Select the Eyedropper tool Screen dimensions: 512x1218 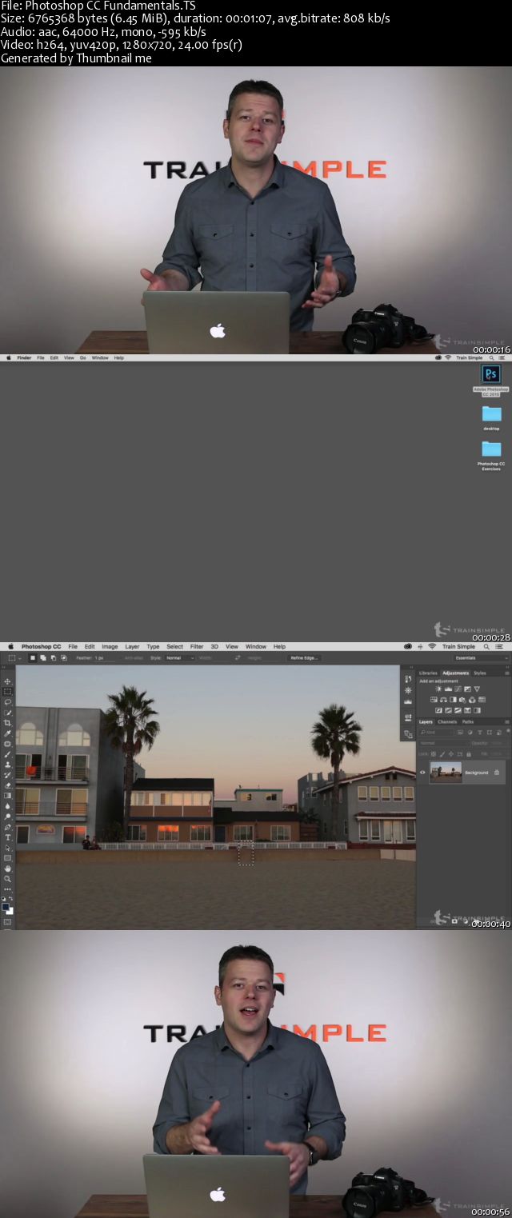7,733
